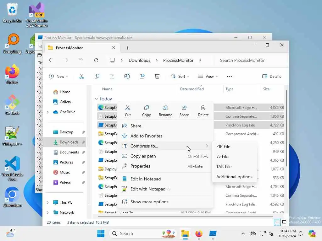Click Copy icon in context menu
This screenshot has width=322, height=241.
[x=147, y=111]
